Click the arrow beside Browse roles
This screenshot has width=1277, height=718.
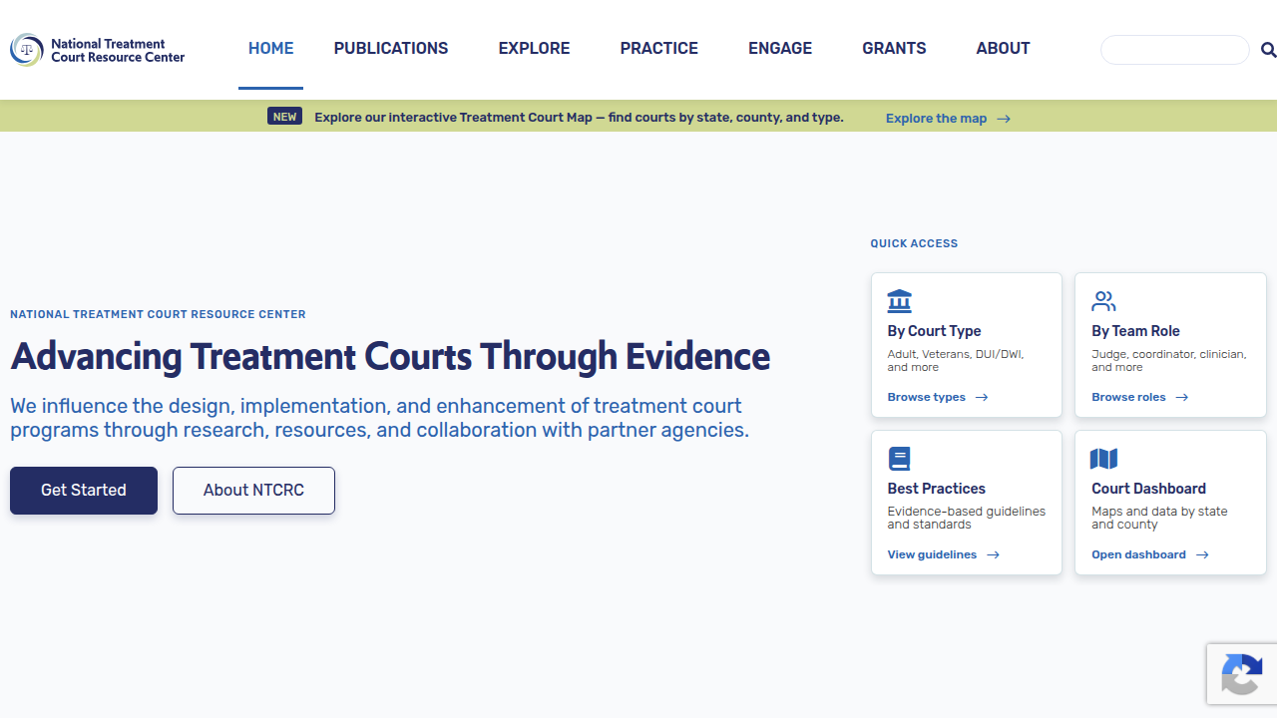tap(1182, 397)
